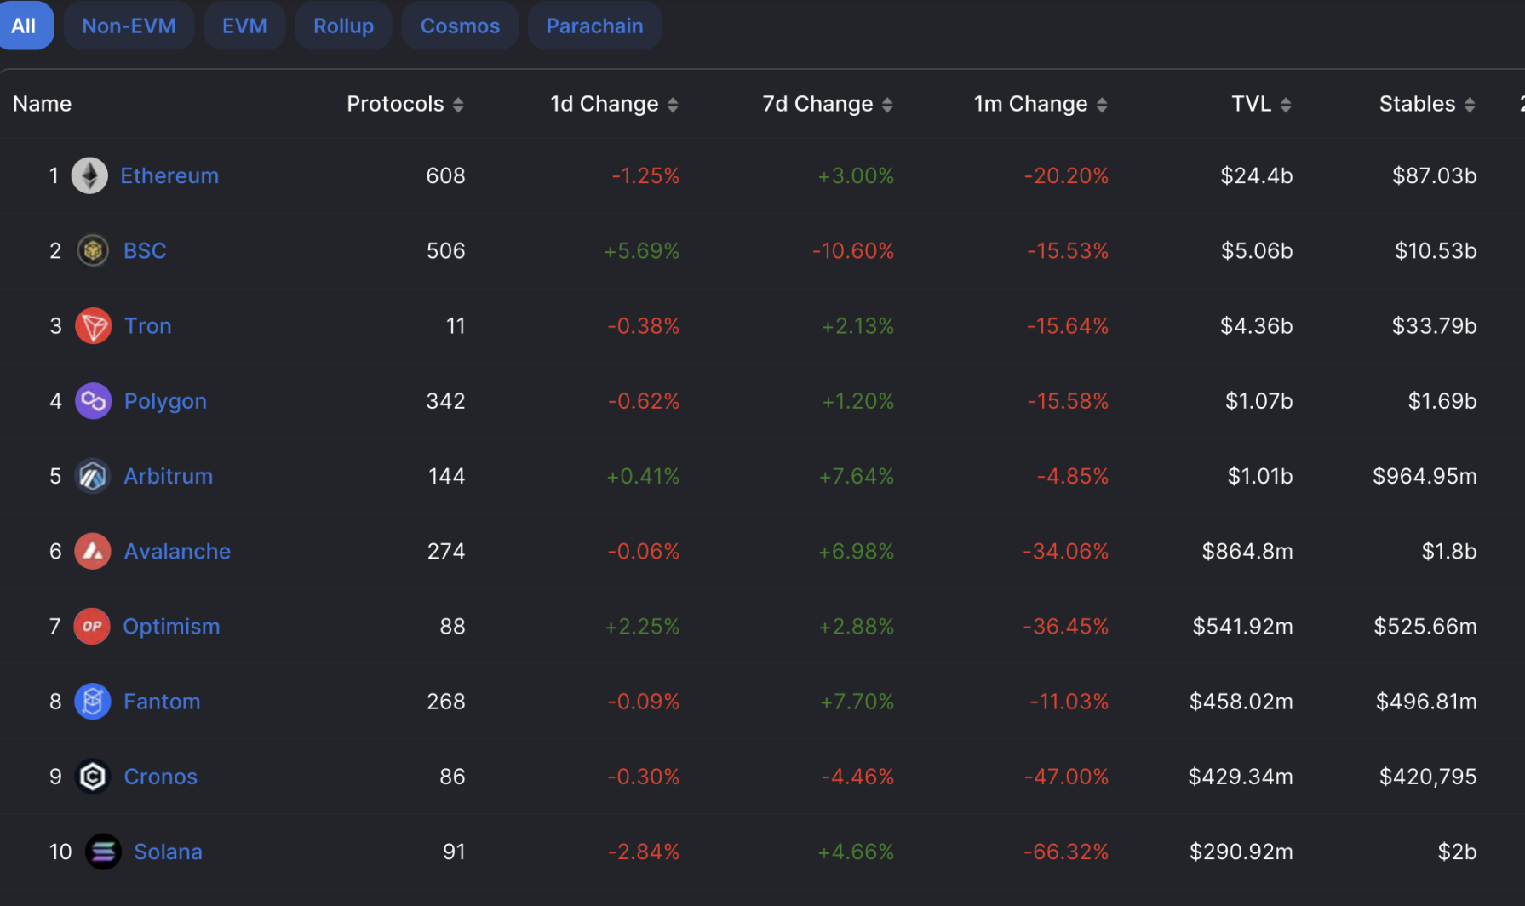Click the Arbitrum logo icon

[93, 476]
